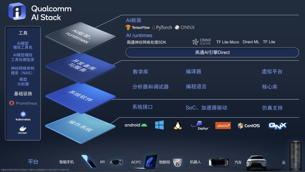Viewport: 305px width, 172px height.
Task: Click the docker whale icon
Action: pyautogui.click(x=23, y=129)
